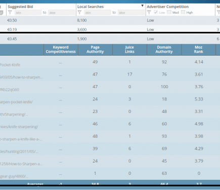Sort by the Advertiser Competition column header
The image size is (220, 190).
[x=167, y=7]
